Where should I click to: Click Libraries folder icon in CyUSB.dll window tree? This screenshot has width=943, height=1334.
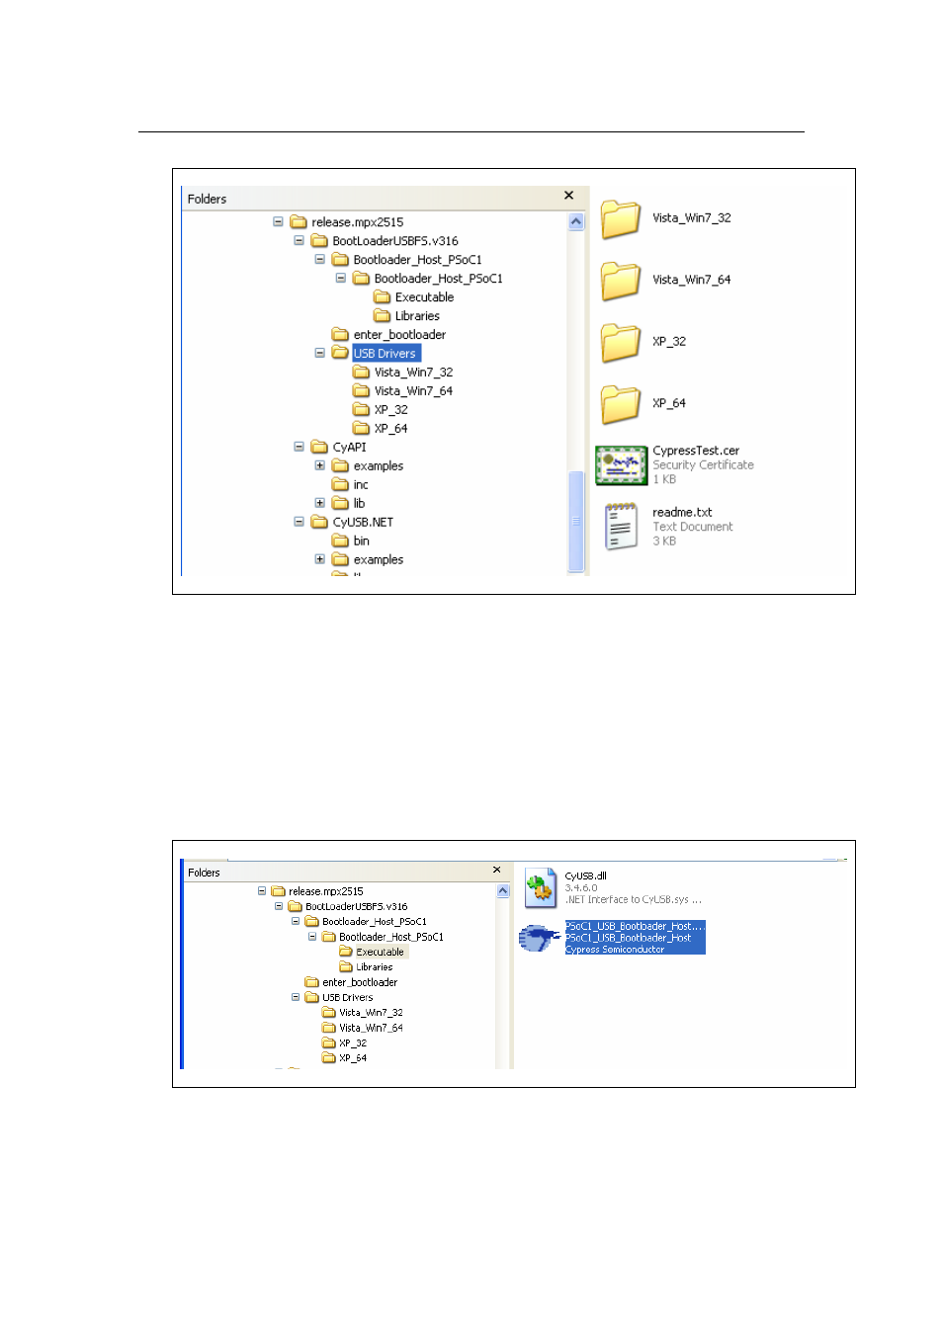tap(346, 967)
